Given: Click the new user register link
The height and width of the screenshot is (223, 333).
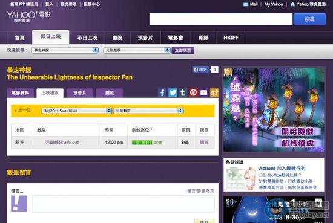Looking at the screenshot, I should 24,4.
